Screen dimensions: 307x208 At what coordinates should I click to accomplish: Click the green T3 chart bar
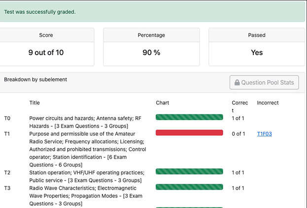[x=189, y=187]
